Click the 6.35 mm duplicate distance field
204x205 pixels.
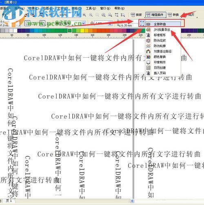(x=129, y=25)
